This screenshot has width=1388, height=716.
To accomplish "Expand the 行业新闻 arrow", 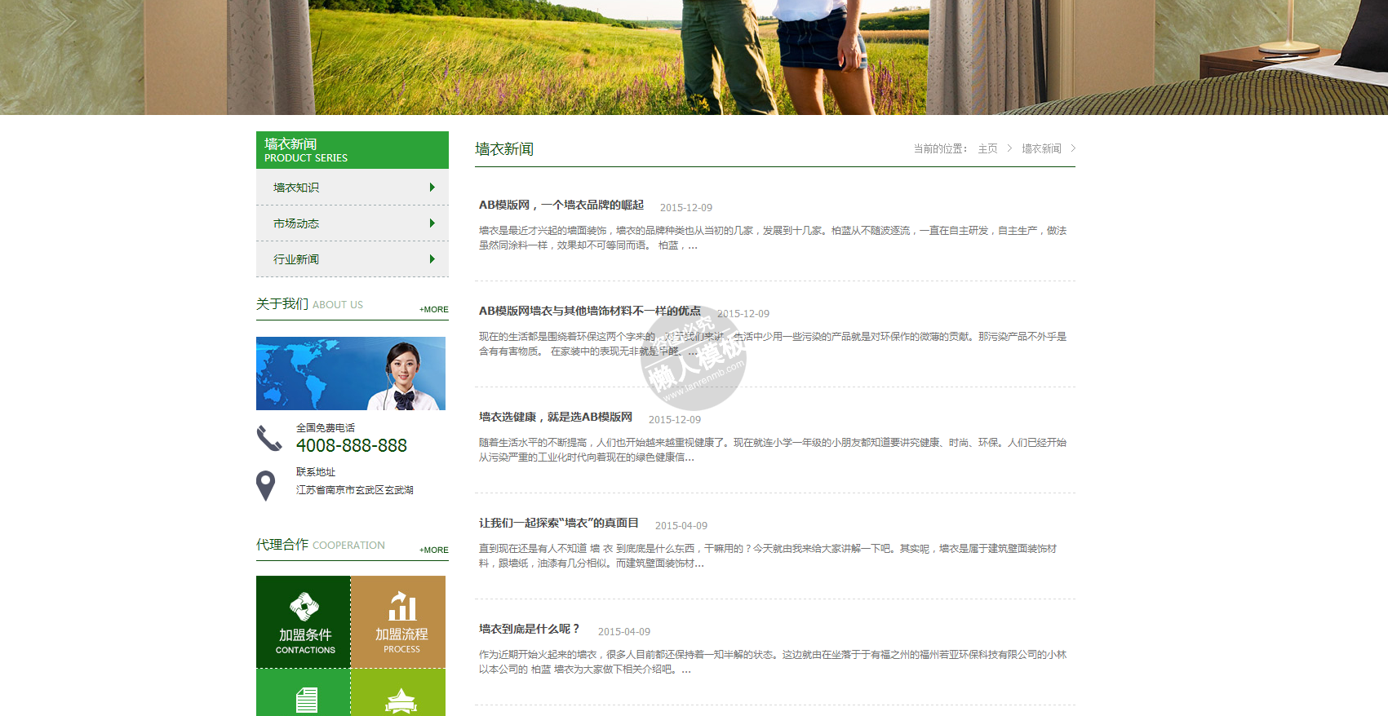I will (432, 259).
